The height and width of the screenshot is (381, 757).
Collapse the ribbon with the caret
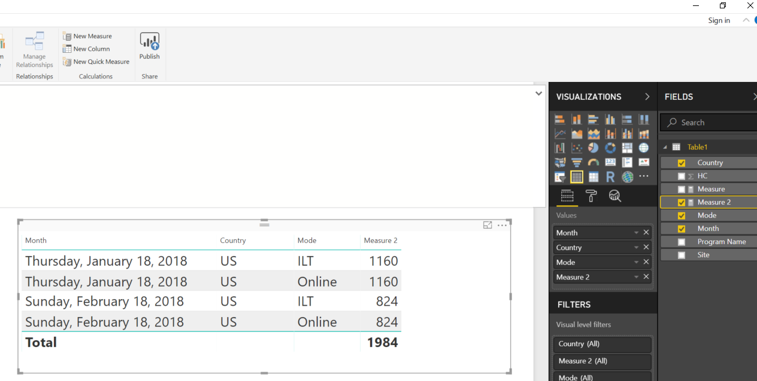(x=746, y=20)
